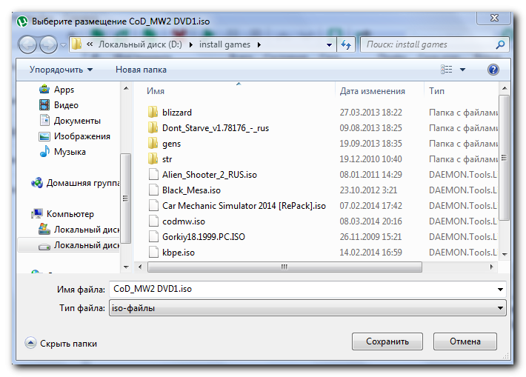The height and width of the screenshot is (377, 526).
Task: Click the date 27.03.2013 18:22
Action: (370, 113)
